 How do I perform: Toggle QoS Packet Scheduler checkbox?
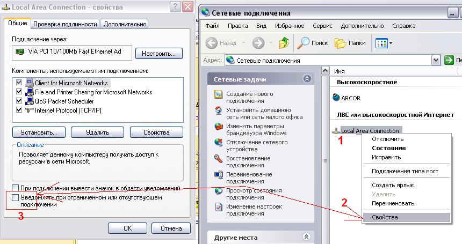tap(20, 101)
